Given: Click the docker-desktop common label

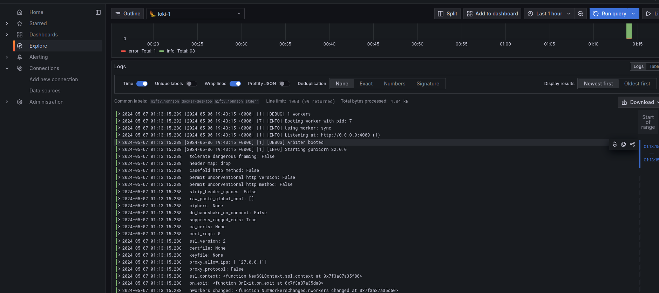Looking at the screenshot, I should [197, 102].
